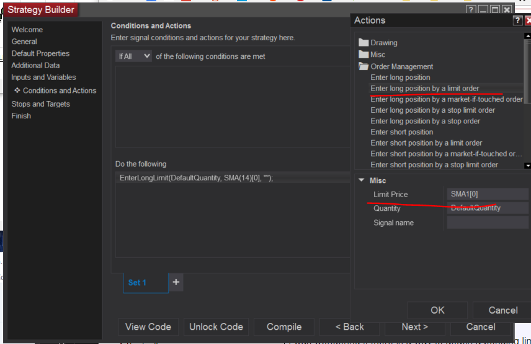Click the Signal name input field
Image resolution: width=531 pixels, height=344 pixels.
pos(488,223)
